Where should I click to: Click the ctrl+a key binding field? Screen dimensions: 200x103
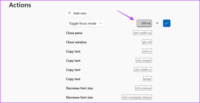144,23
